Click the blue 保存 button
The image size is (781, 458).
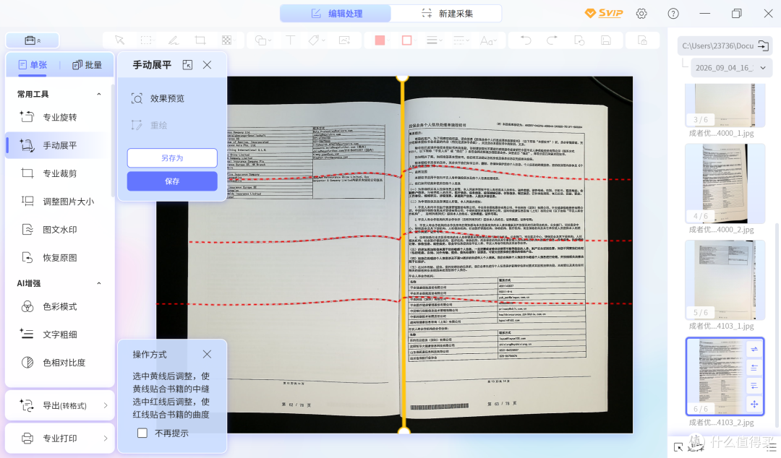pyautogui.click(x=172, y=181)
